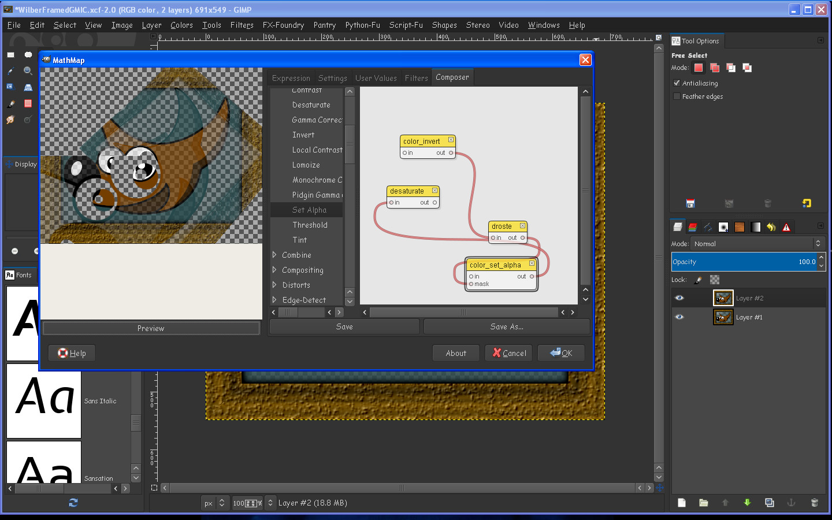This screenshot has width=832, height=520.
Task: Close the color_invert node in Composer
Action: tap(451, 140)
